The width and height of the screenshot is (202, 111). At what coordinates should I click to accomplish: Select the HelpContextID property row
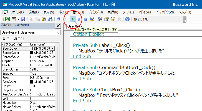[x=28, y=90]
